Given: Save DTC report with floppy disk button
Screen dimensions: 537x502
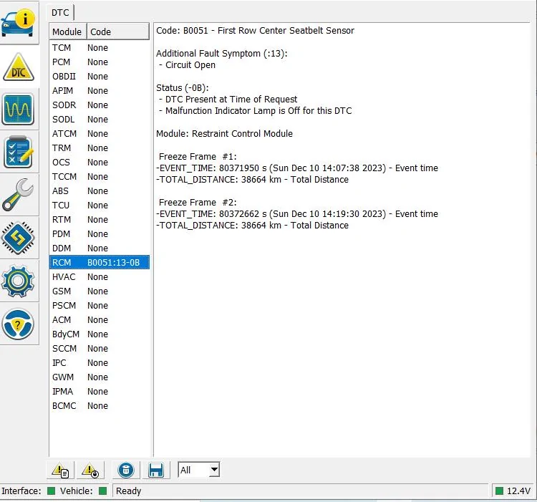Looking at the screenshot, I should point(155,470).
